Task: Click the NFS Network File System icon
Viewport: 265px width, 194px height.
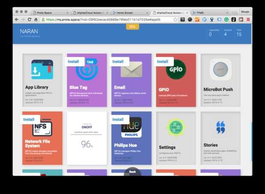Action: coord(42,128)
